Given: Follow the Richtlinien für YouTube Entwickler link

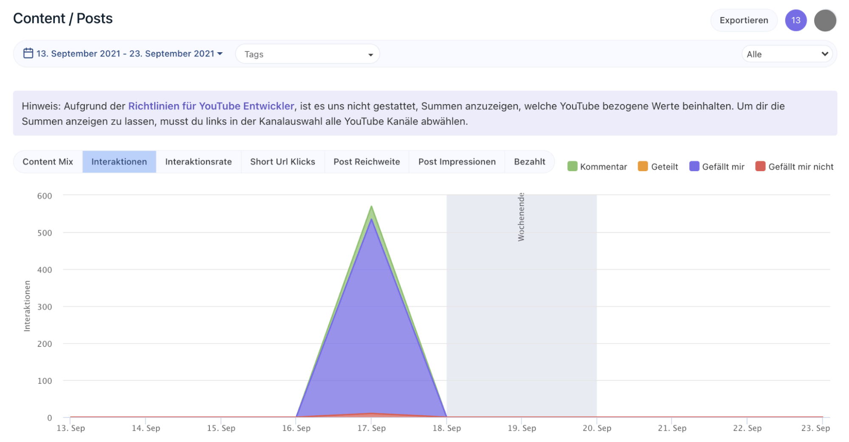Looking at the screenshot, I should (211, 106).
